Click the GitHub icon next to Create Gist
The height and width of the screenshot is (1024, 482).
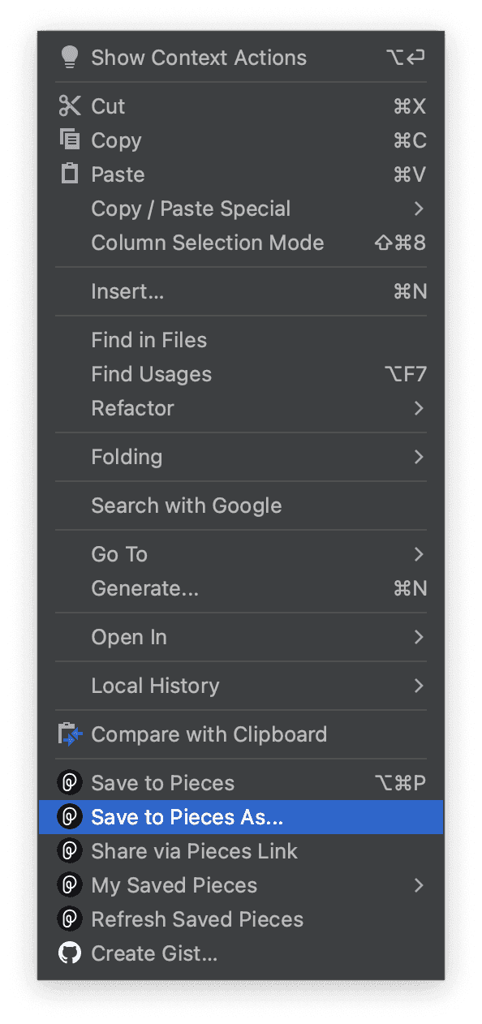click(x=70, y=953)
